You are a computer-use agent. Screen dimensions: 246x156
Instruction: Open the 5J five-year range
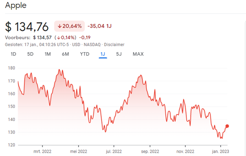(x=119, y=54)
